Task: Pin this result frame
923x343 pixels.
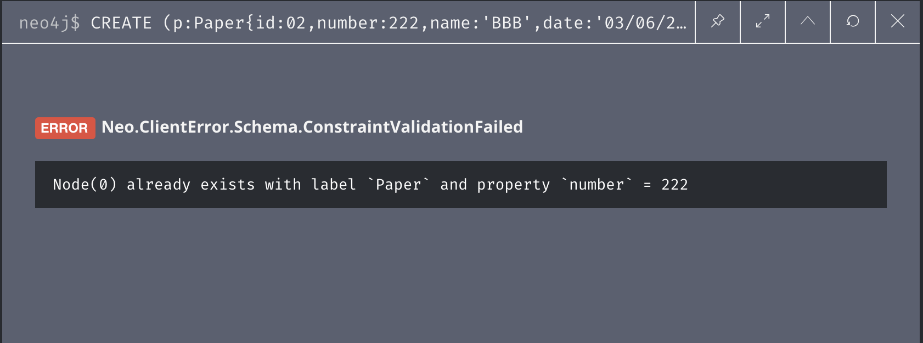Action: (x=717, y=21)
